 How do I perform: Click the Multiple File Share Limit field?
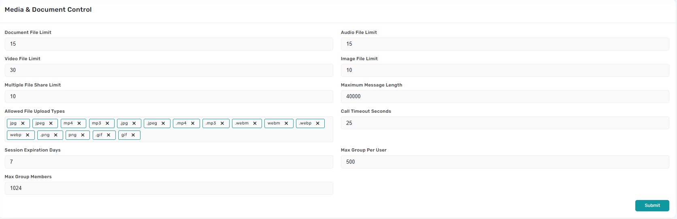pyautogui.click(x=168, y=97)
